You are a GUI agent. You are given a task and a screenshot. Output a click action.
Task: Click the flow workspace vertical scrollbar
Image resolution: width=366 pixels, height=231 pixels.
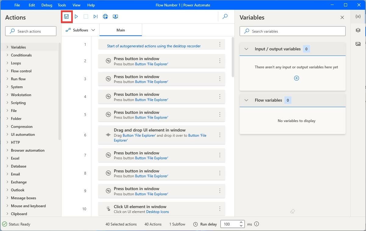[233, 57]
